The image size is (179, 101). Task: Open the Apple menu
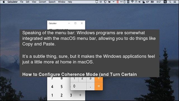(4, 2)
